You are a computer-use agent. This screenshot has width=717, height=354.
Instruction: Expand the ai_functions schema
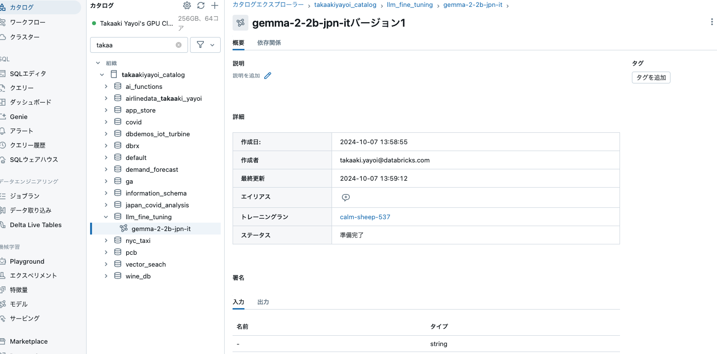coord(106,86)
